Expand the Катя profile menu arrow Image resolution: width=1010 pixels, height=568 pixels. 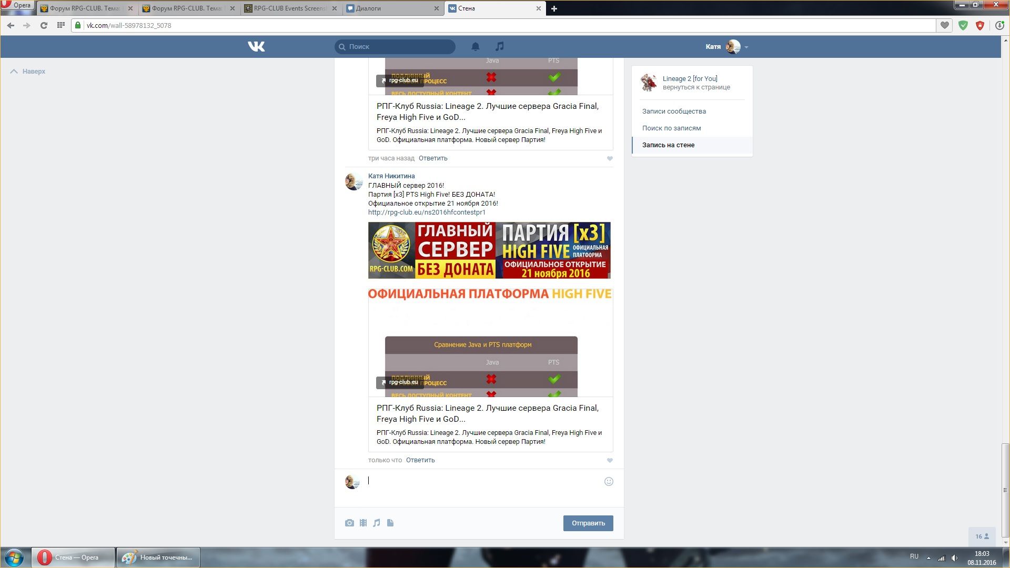tap(746, 47)
